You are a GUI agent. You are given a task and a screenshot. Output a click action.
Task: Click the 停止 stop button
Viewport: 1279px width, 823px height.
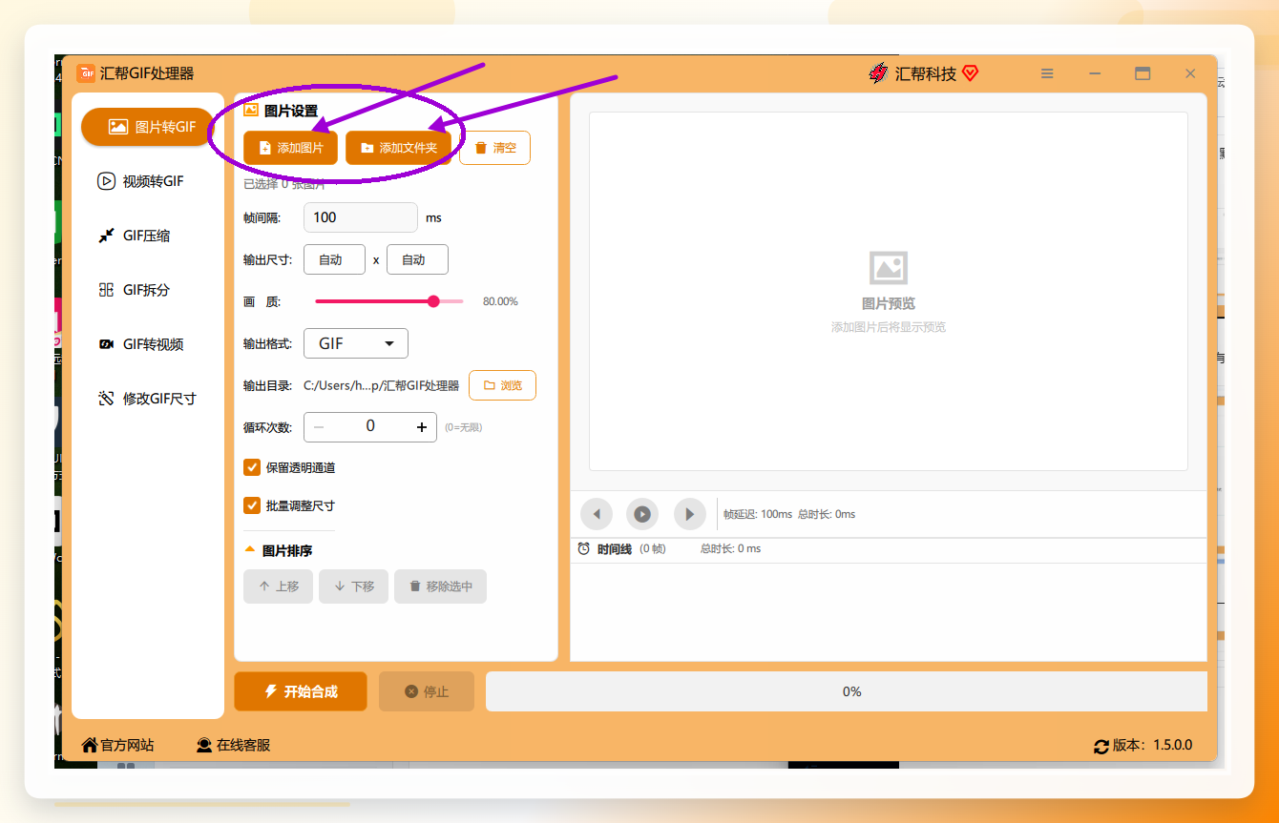pos(427,691)
